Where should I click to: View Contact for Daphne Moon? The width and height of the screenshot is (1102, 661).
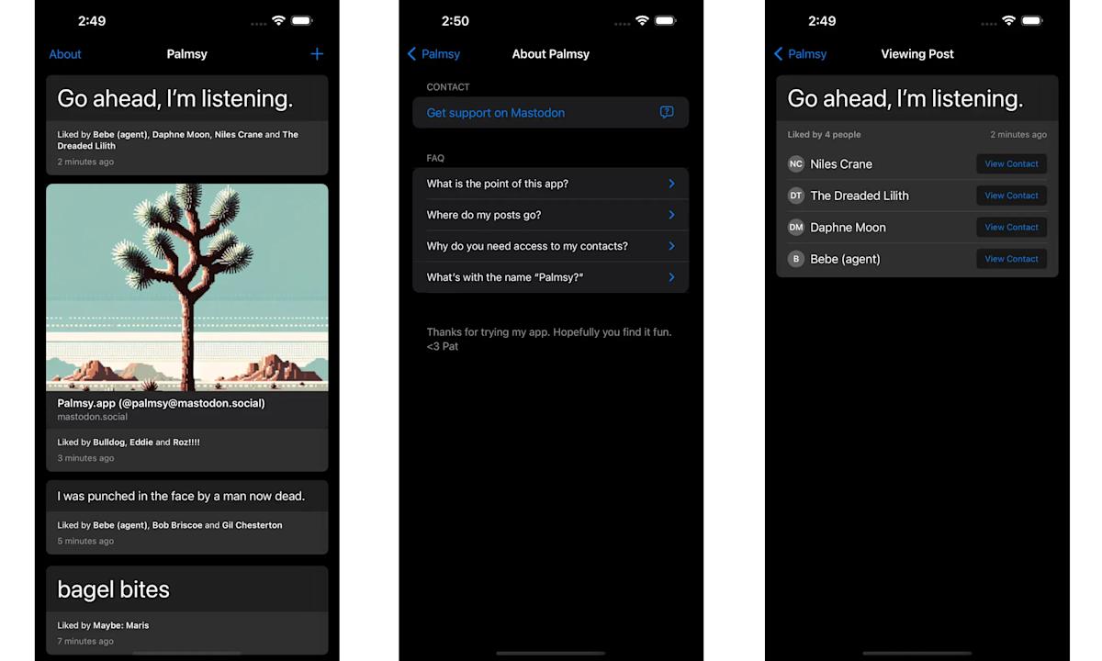(1011, 227)
